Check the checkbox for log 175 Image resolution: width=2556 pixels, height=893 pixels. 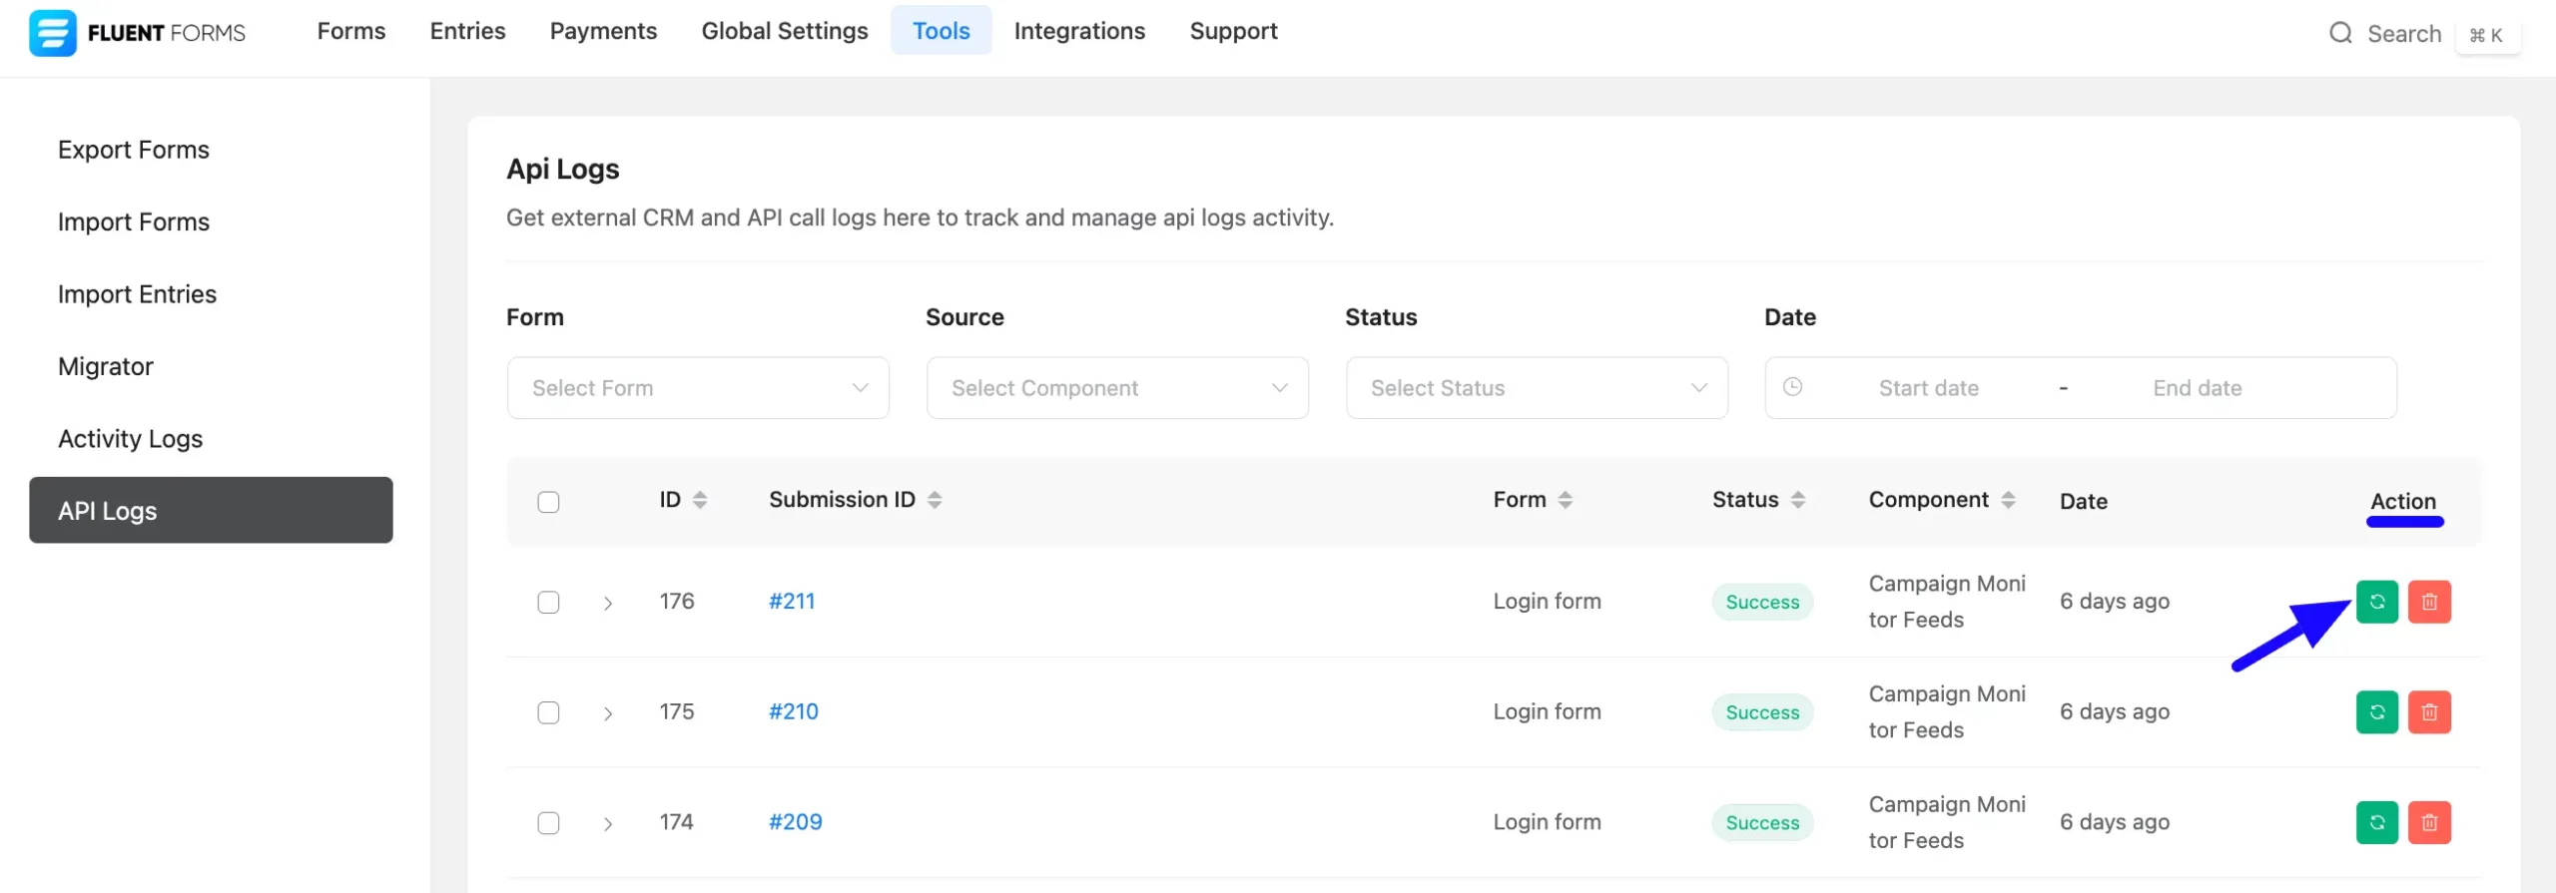pos(548,713)
